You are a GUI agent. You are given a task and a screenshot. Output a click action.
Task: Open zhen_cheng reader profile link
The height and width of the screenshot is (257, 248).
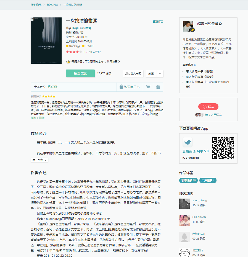[x=200, y=201]
